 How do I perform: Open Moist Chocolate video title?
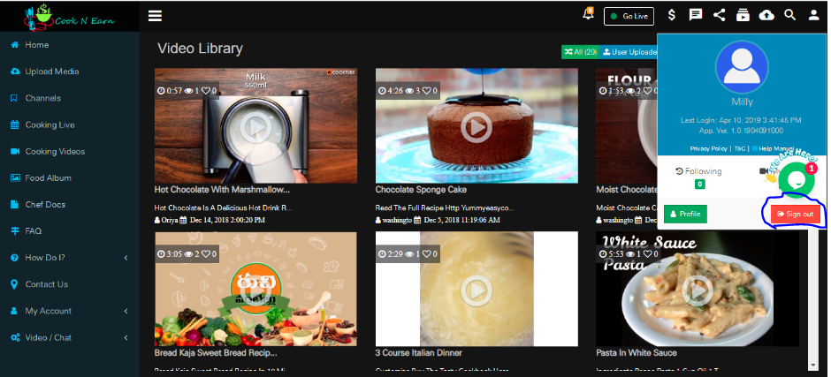[627, 190]
